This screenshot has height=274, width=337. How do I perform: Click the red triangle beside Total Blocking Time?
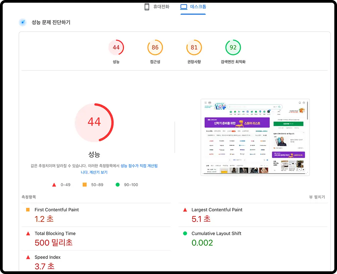pyautogui.click(x=28, y=233)
